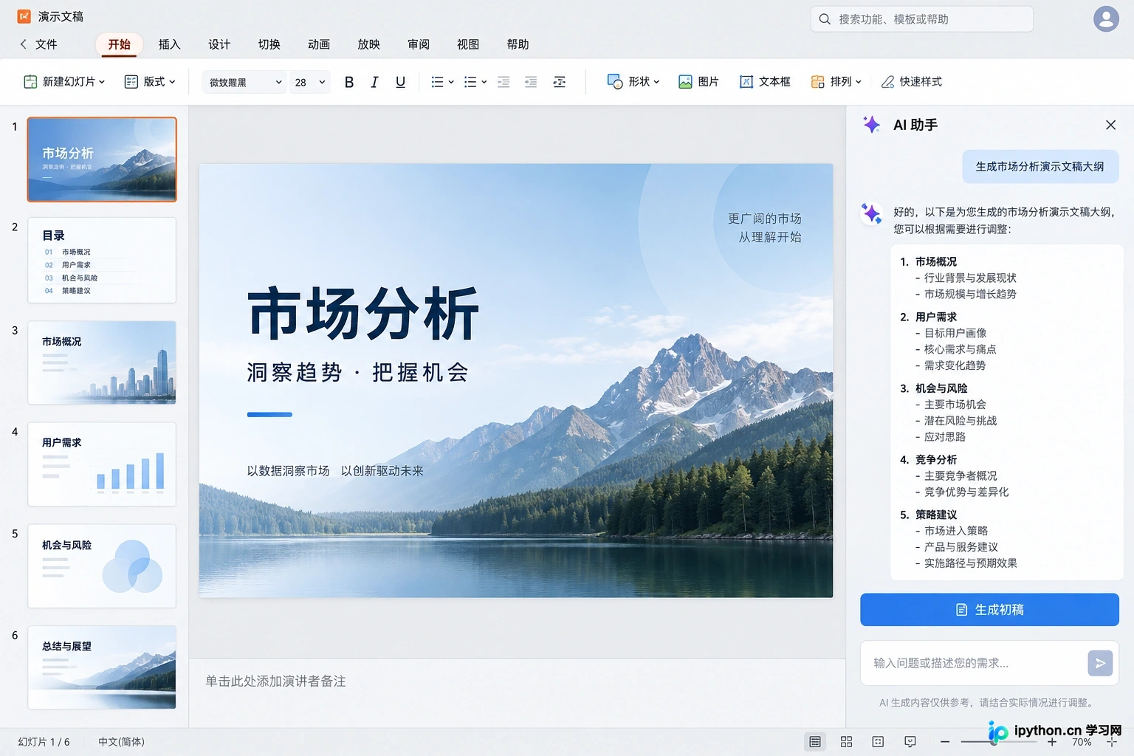Close the AI 助手 panel
The image size is (1134, 756).
[1110, 125]
